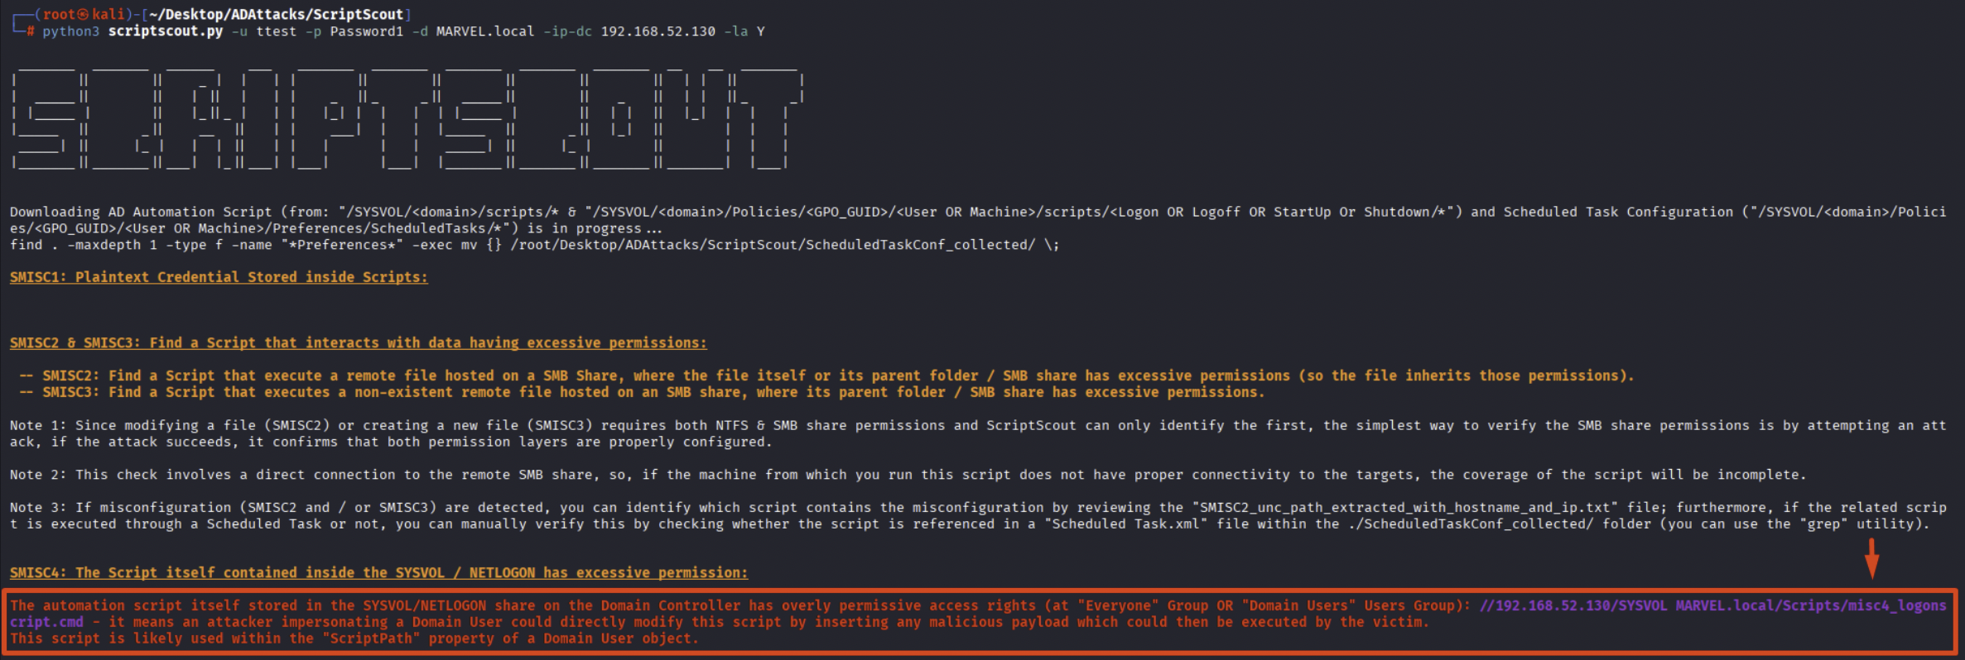The height and width of the screenshot is (660, 1965).
Task: Select the SMISC2 & SMISC3 underlined heading
Action: 358,342
